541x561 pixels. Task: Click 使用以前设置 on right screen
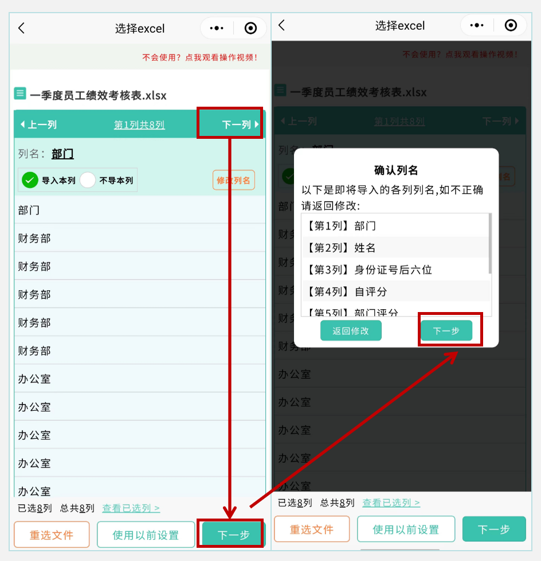[406, 529]
